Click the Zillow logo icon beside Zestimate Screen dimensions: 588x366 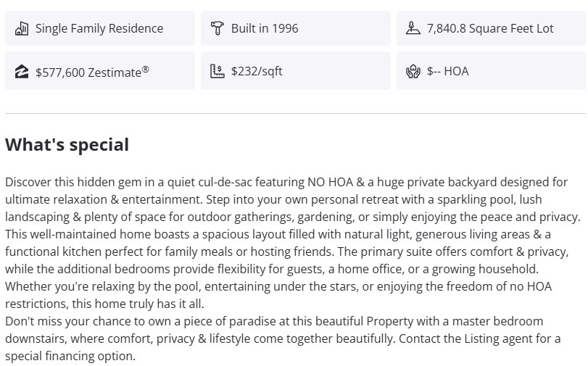click(22, 72)
